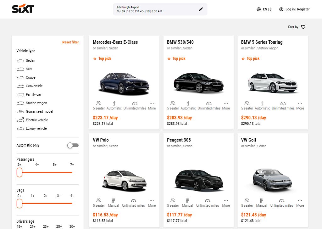Open the EN | $ language menu

[264, 9]
